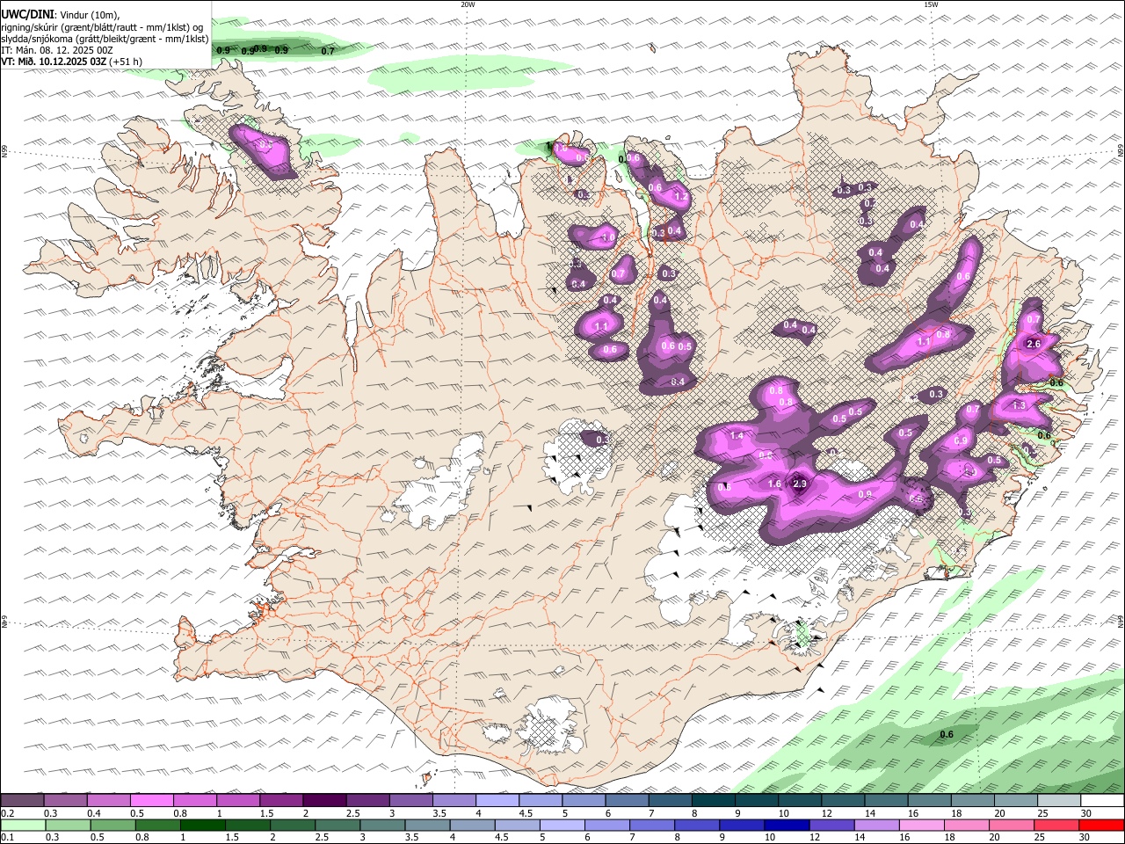Click the IT: Mán. 08. 12. 2025 00Z line
This screenshot has width=1125, height=844.
[58, 50]
